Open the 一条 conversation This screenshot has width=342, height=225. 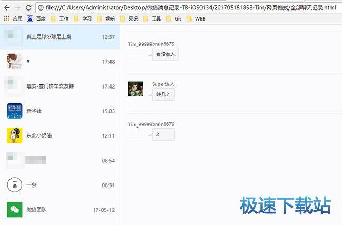(x=60, y=185)
